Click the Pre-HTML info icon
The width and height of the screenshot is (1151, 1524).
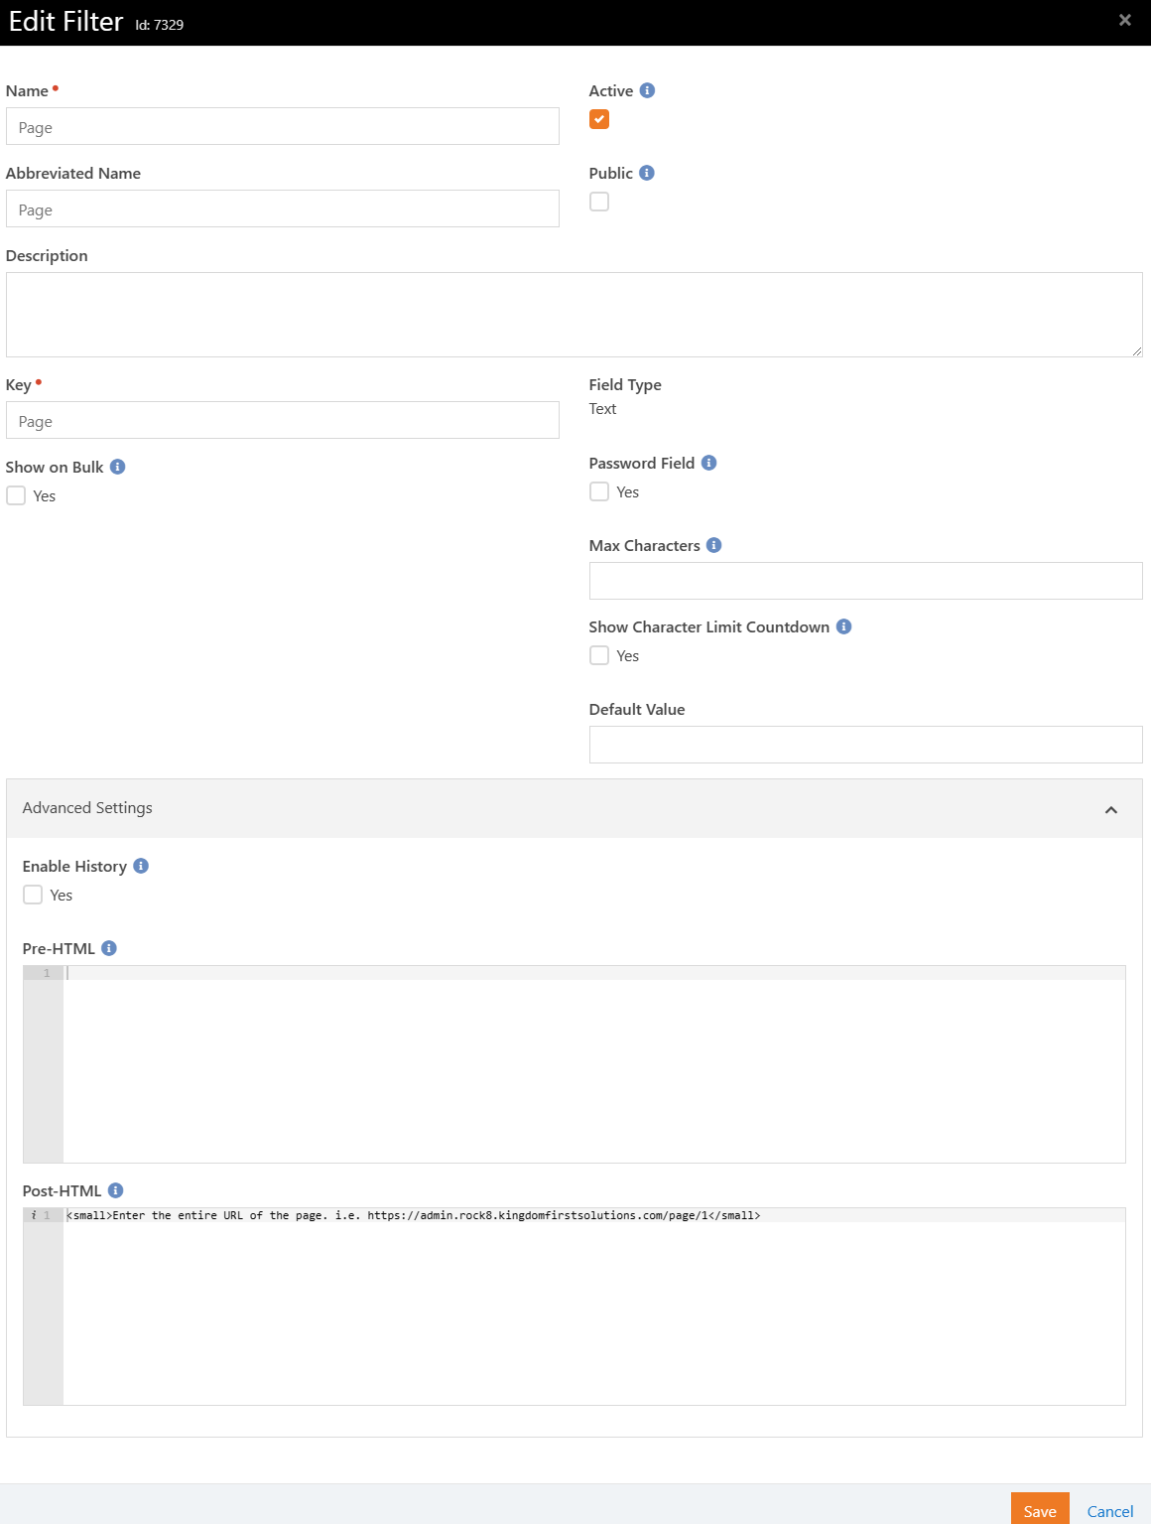(109, 948)
